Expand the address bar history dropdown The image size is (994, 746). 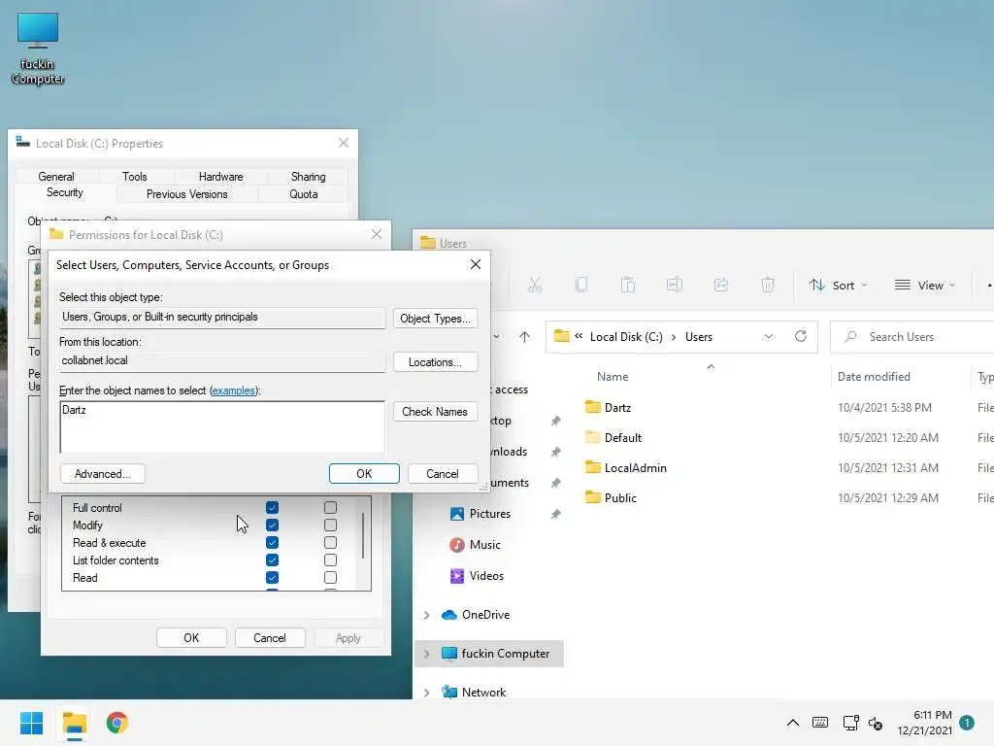(769, 336)
